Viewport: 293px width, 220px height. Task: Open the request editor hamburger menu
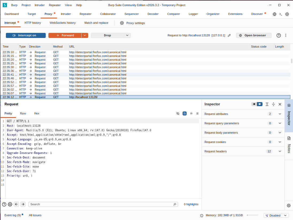[x=197, y=113]
